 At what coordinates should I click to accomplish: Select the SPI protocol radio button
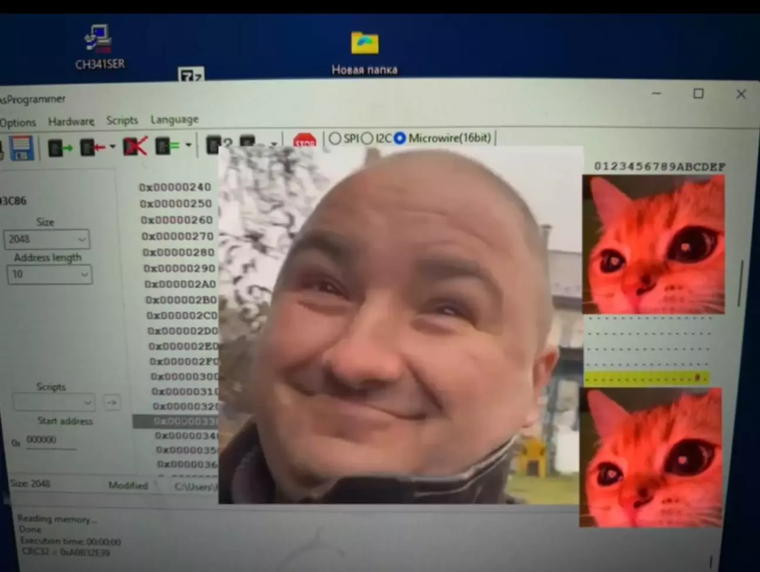pos(335,138)
